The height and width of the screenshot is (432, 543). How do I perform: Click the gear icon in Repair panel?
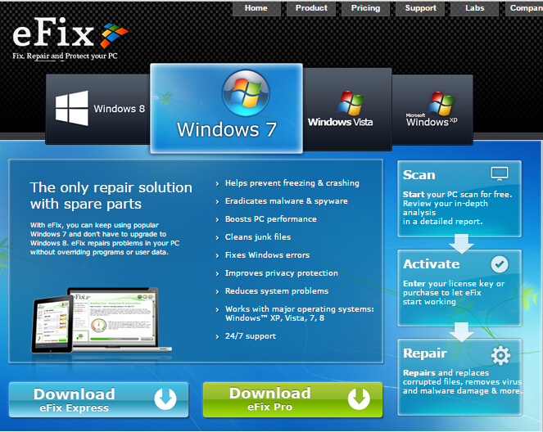coord(500,355)
